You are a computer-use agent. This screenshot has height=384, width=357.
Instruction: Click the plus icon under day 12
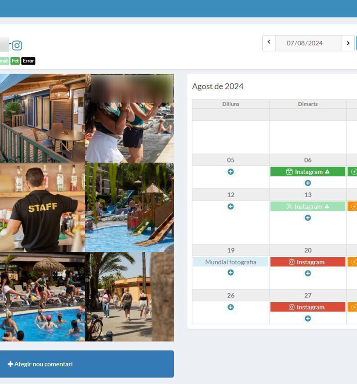coord(230,206)
